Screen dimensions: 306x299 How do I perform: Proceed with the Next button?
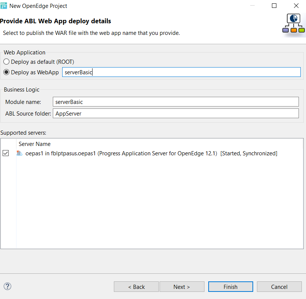click(182, 287)
